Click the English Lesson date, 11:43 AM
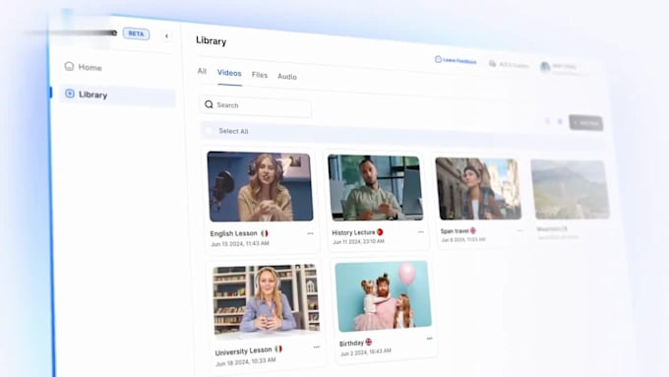The width and height of the screenshot is (669, 377). 240,244
